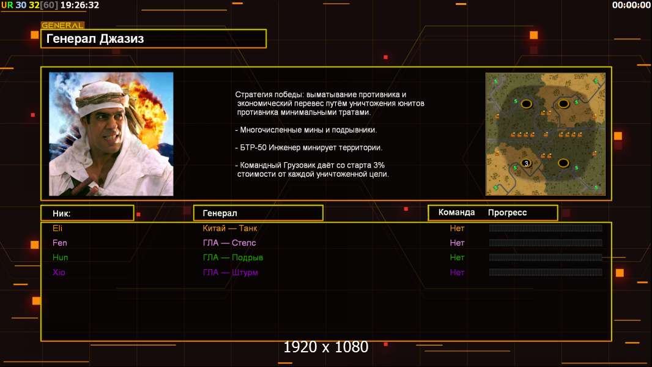The width and height of the screenshot is (652, 367).
Task: Click Eli's loading progress bar
Action: point(546,228)
